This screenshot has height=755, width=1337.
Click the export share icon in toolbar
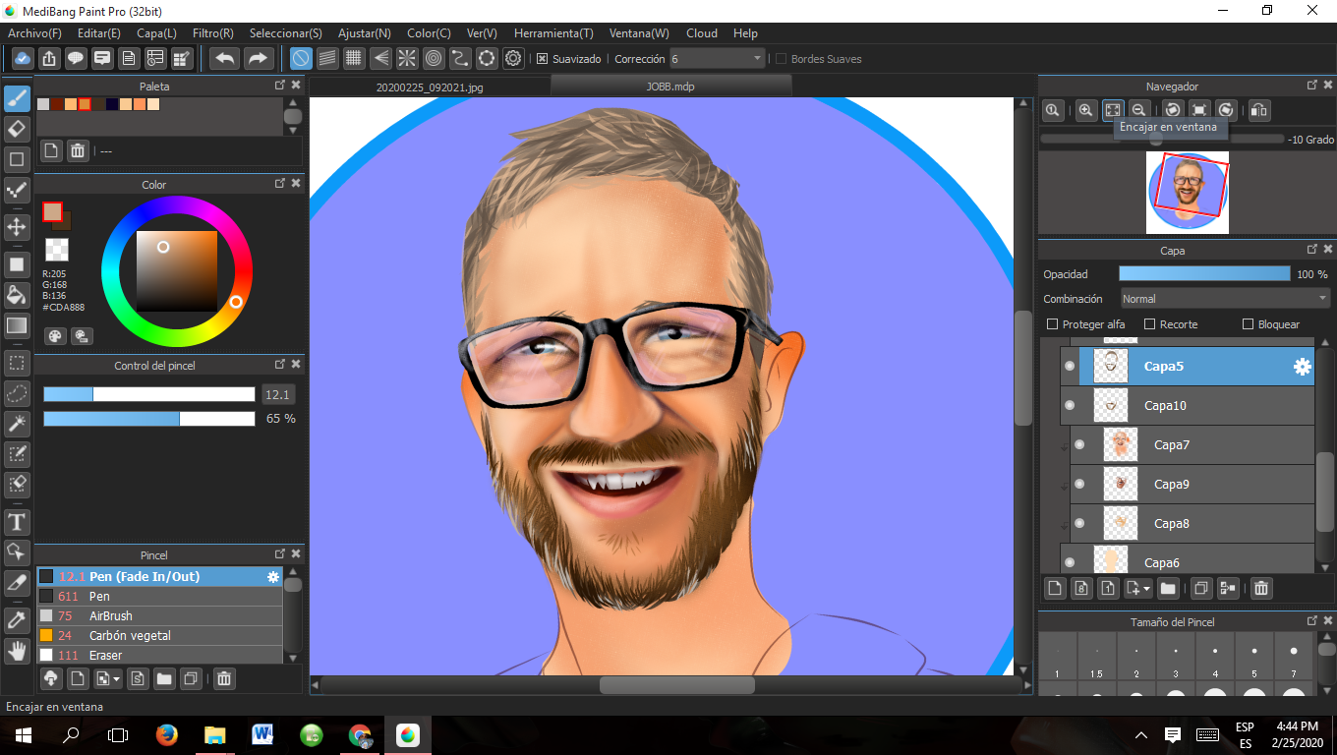click(x=49, y=58)
